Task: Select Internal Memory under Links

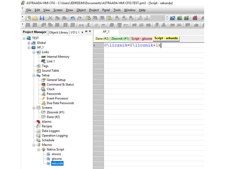Action: (x=58, y=57)
